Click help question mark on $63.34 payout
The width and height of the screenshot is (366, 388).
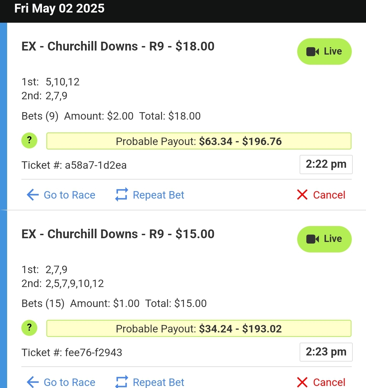pos(29,141)
